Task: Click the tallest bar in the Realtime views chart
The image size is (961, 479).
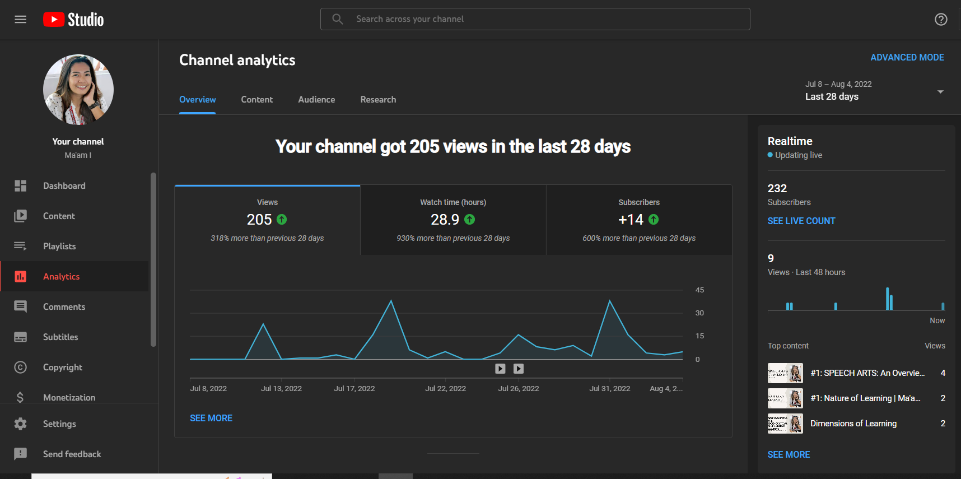Action: 888,299
